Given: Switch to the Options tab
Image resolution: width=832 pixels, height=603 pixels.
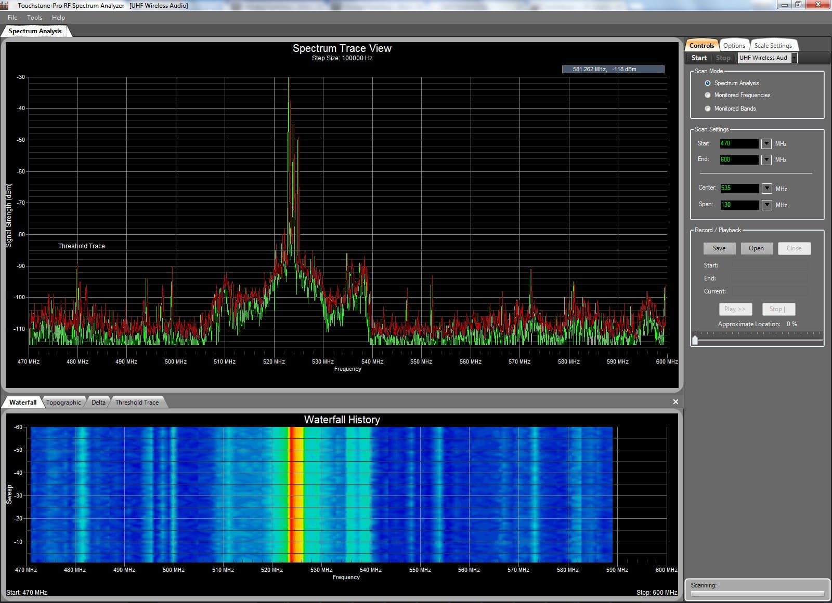Looking at the screenshot, I should coord(734,45).
